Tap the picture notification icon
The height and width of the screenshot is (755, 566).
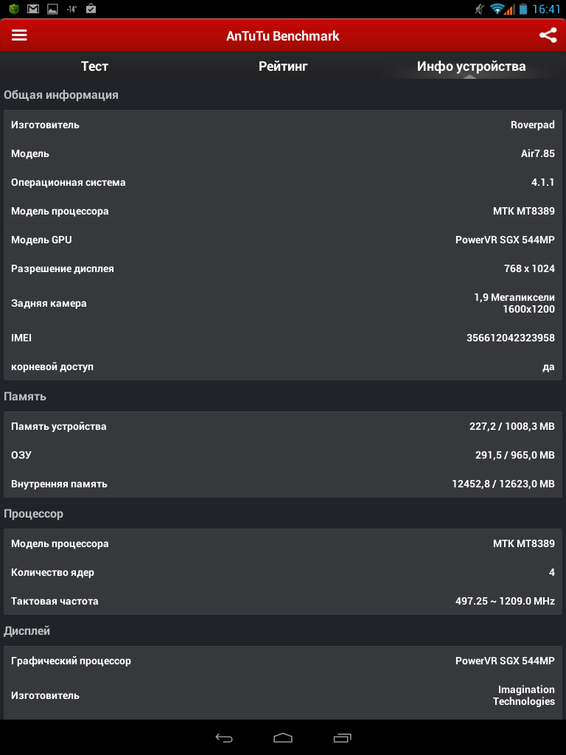[52, 10]
